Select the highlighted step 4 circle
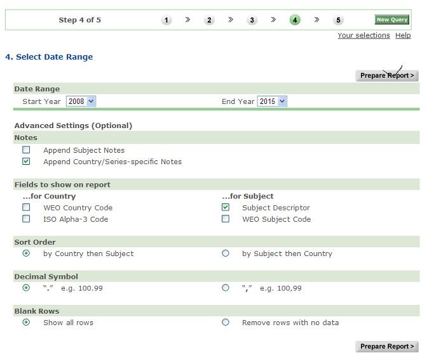The image size is (434, 353). pos(295,20)
